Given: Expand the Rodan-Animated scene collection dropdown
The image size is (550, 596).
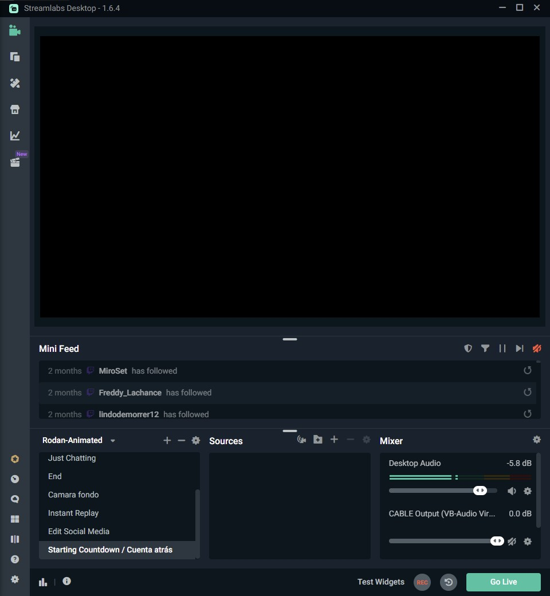Looking at the screenshot, I should tap(113, 441).
